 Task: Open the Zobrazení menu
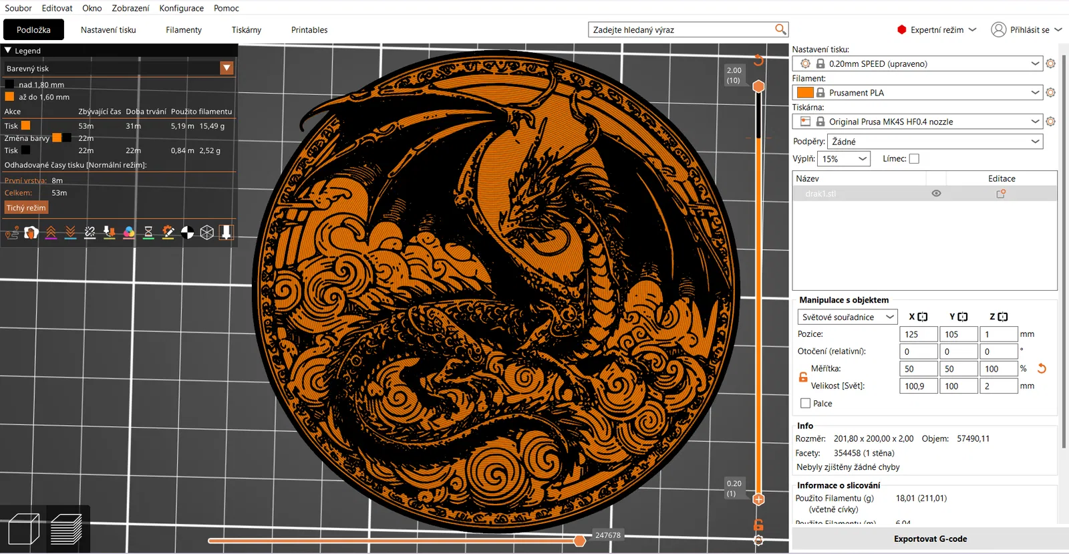tap(131, 8)
